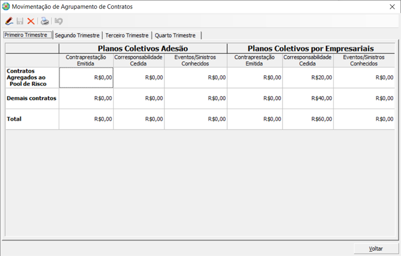Screen dimensions: 401x256
Task: Switch to the Segundo Trimestre tab
Action: coord(77,35)
